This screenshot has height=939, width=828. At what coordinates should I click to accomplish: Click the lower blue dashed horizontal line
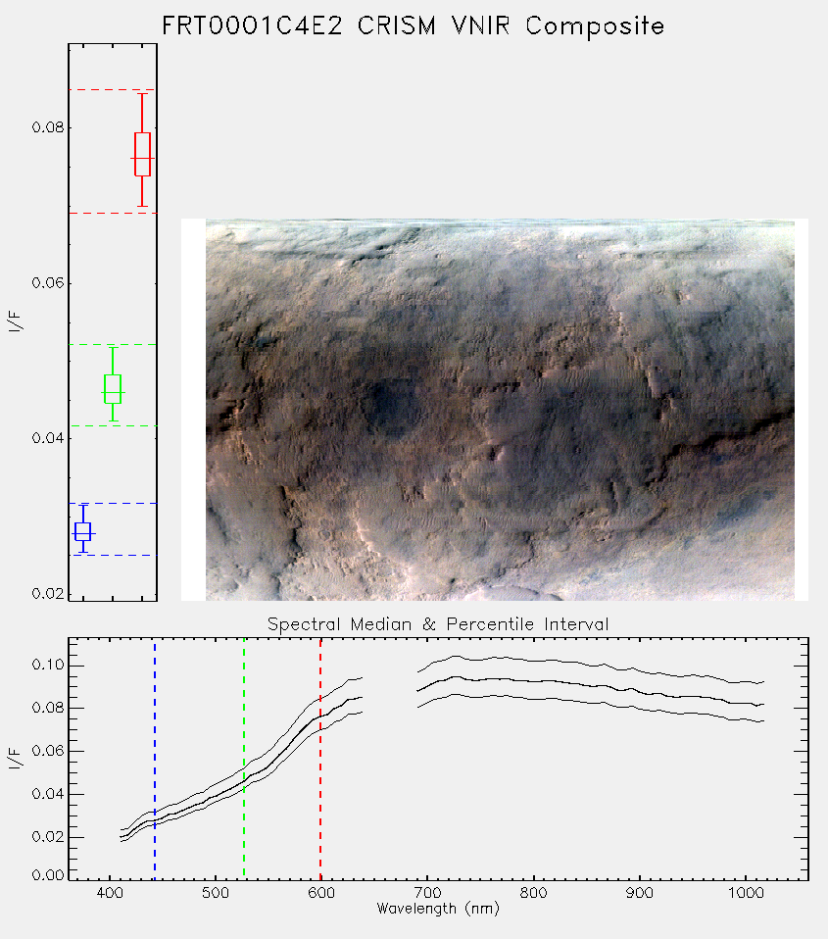point(113,556)
